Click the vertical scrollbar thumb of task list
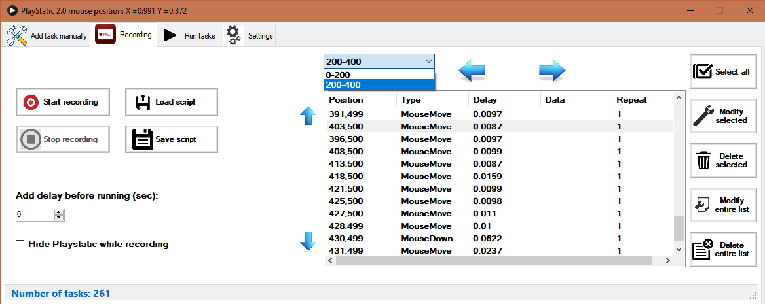Screen dimensions: 765x304 click(x=678, y=228)
